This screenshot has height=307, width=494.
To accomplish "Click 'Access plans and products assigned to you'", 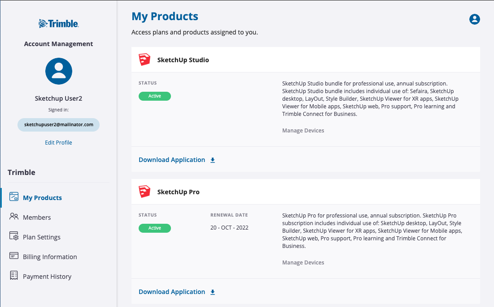I will click(195, 32).
